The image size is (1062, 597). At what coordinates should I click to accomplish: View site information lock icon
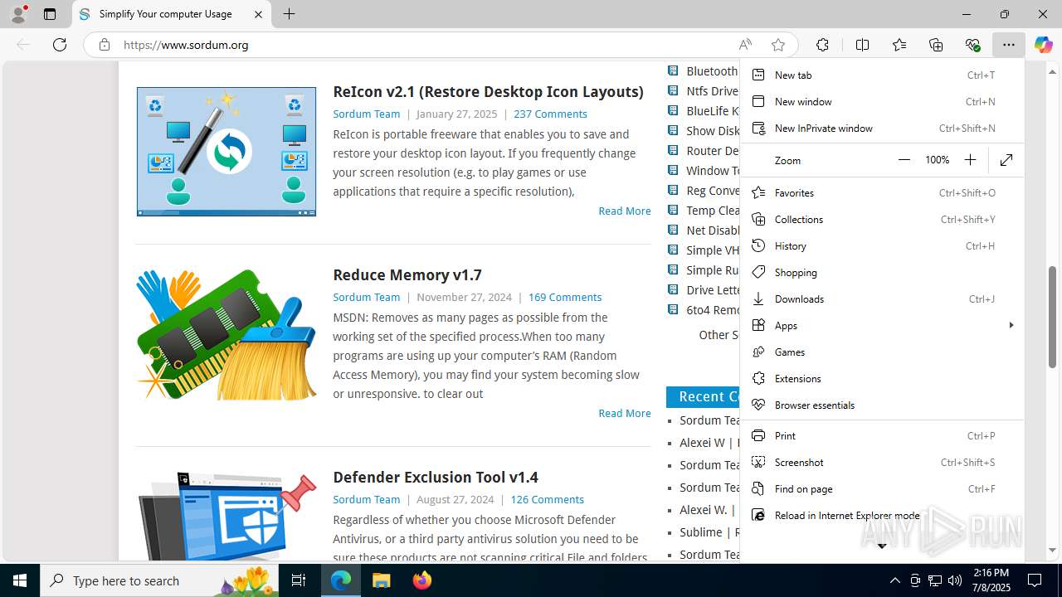coord(104,45)
